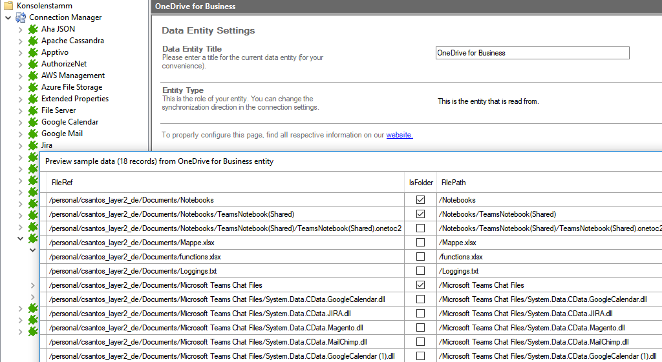Select the Google Mail tree item
Image resolution: width=662 pixels, height=362 pixels.
[x=61, y=134]
